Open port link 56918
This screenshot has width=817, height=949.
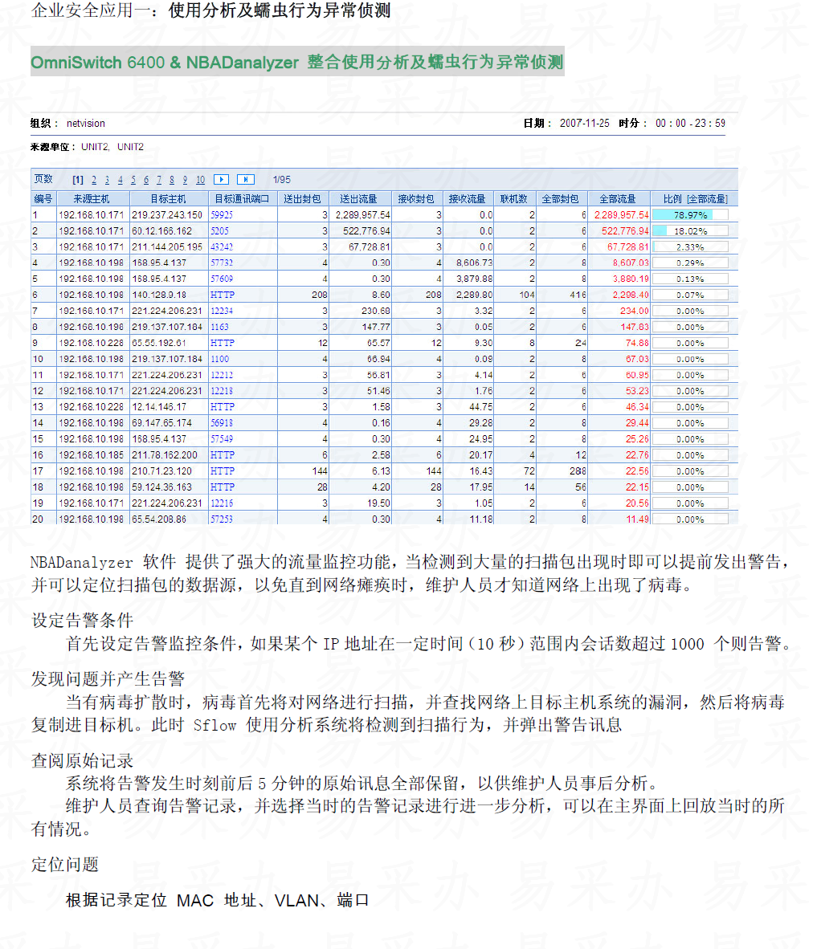click(222, 423)
